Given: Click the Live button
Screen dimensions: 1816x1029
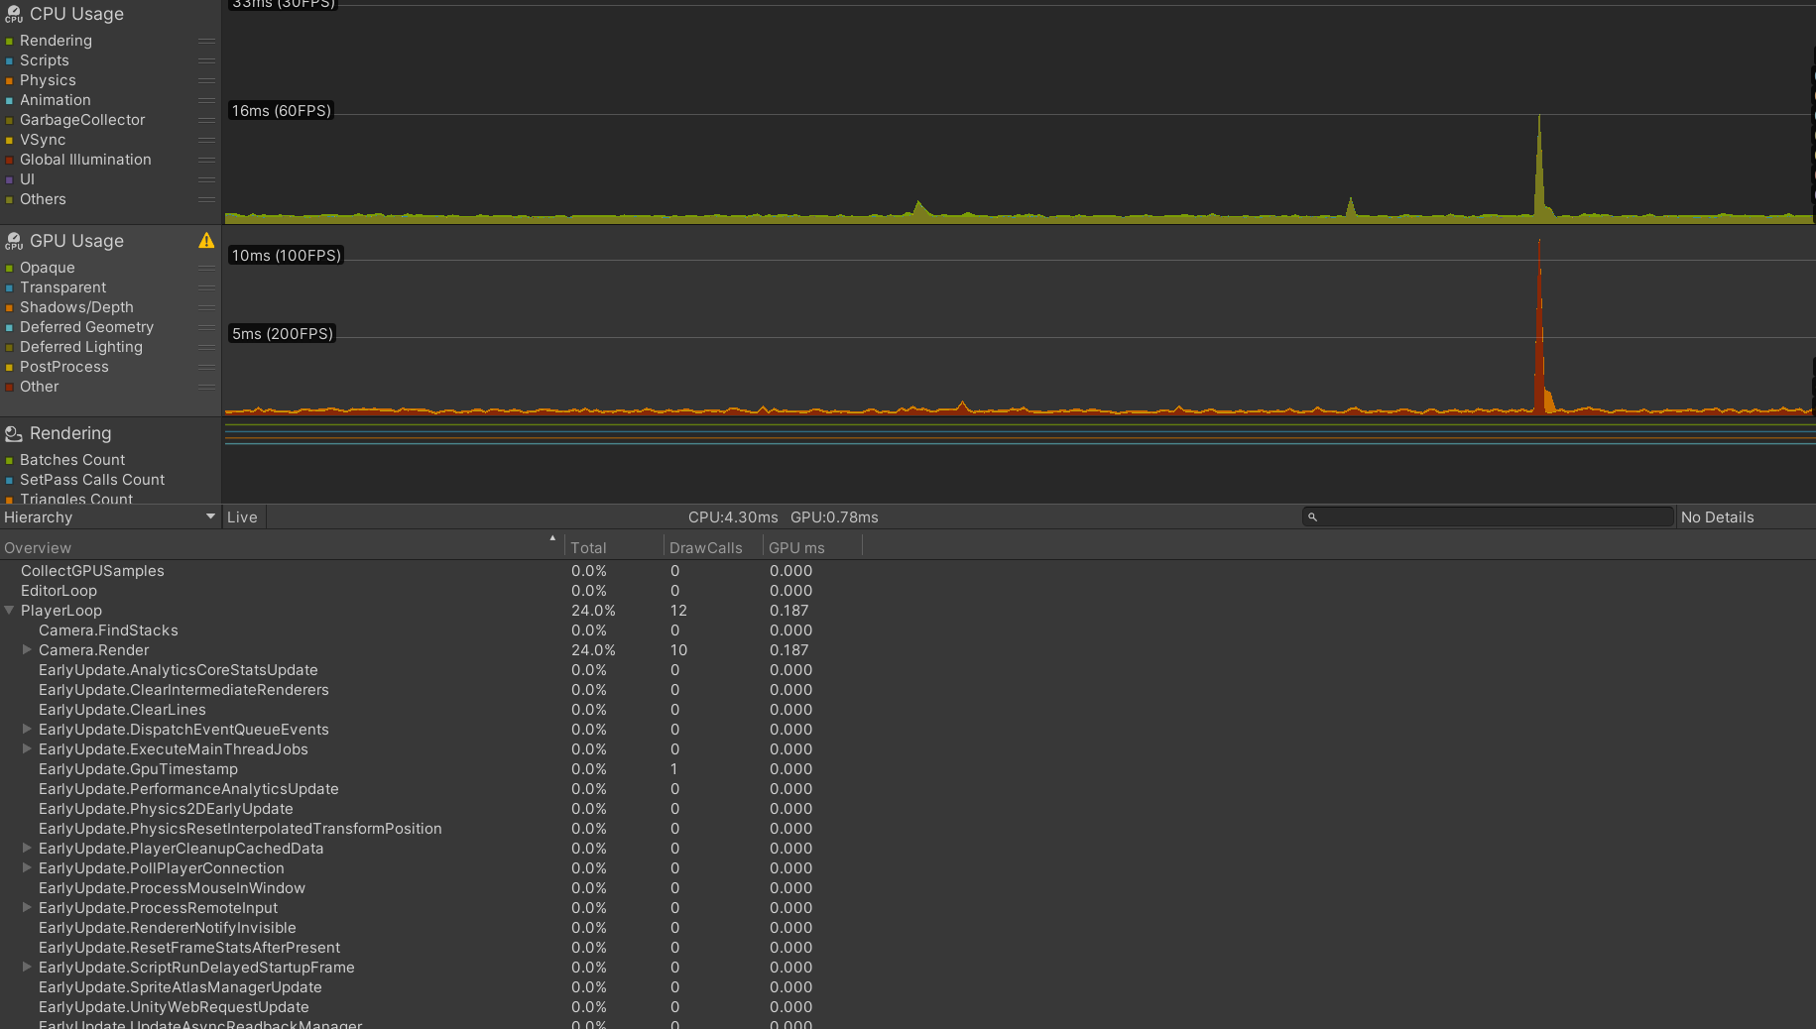Looking at the screenshot, I should click(242, 517).
